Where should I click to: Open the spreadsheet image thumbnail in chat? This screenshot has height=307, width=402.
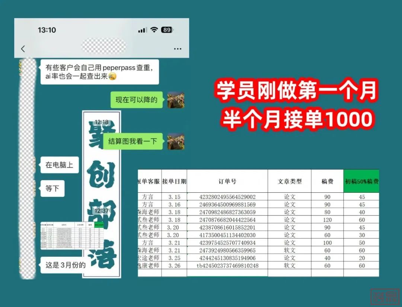point(67,236)
